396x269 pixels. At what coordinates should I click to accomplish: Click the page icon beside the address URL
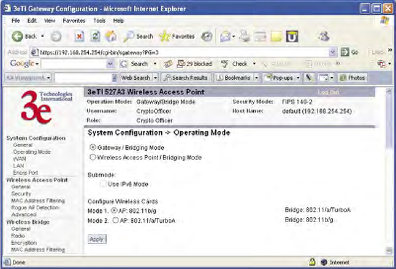pyautogui.click(x=35, y=52)
